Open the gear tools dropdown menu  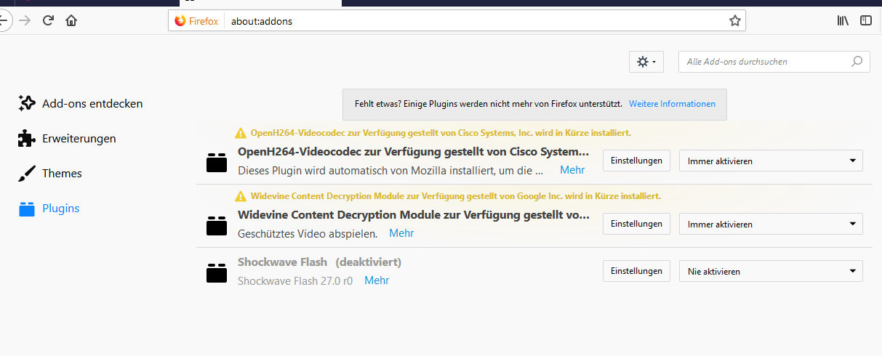click(x=646, y=62)
